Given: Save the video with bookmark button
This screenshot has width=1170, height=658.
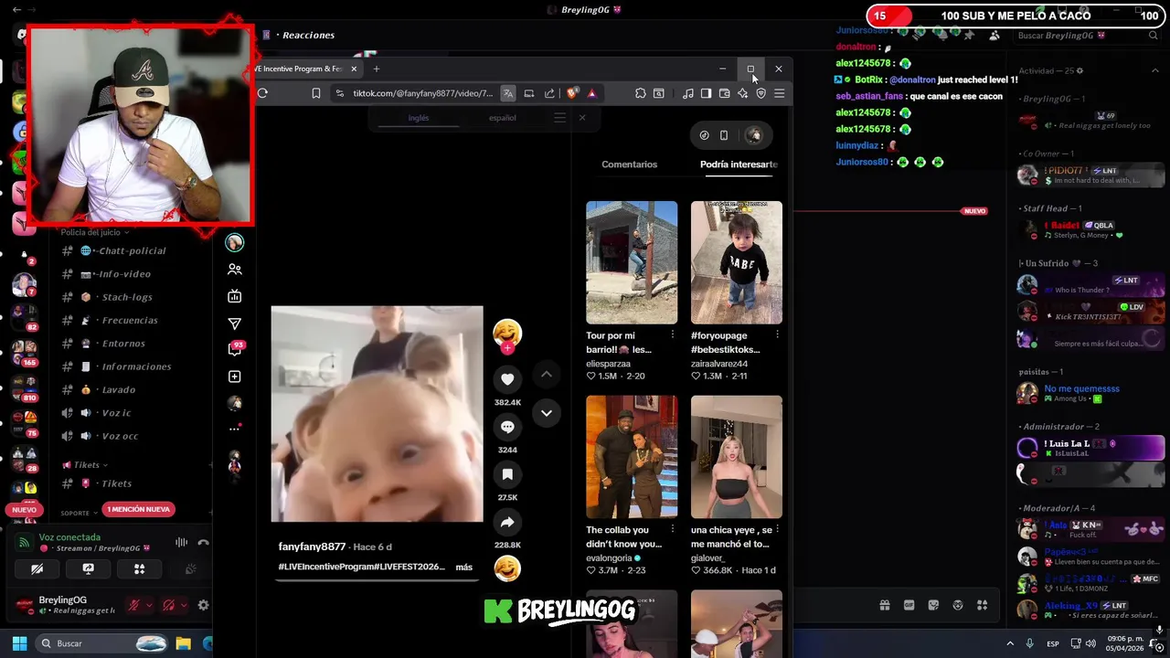Looking at the screenshot, I should pos(507,474).
